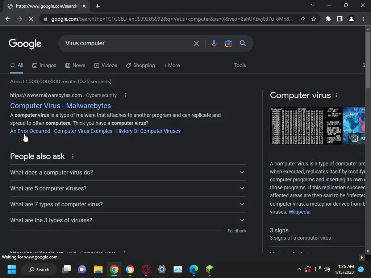Click the forward navigation arrow
Screen dimensions: 371x278
click(x=20, y=19)
